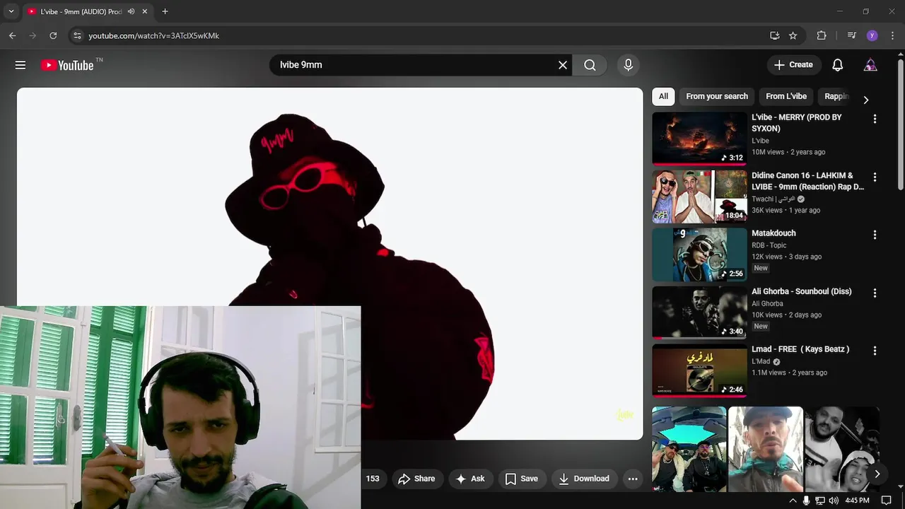Mute the tab with the tab audio icon
Viewport: 905px width, 509px height.
coord(131,11)
